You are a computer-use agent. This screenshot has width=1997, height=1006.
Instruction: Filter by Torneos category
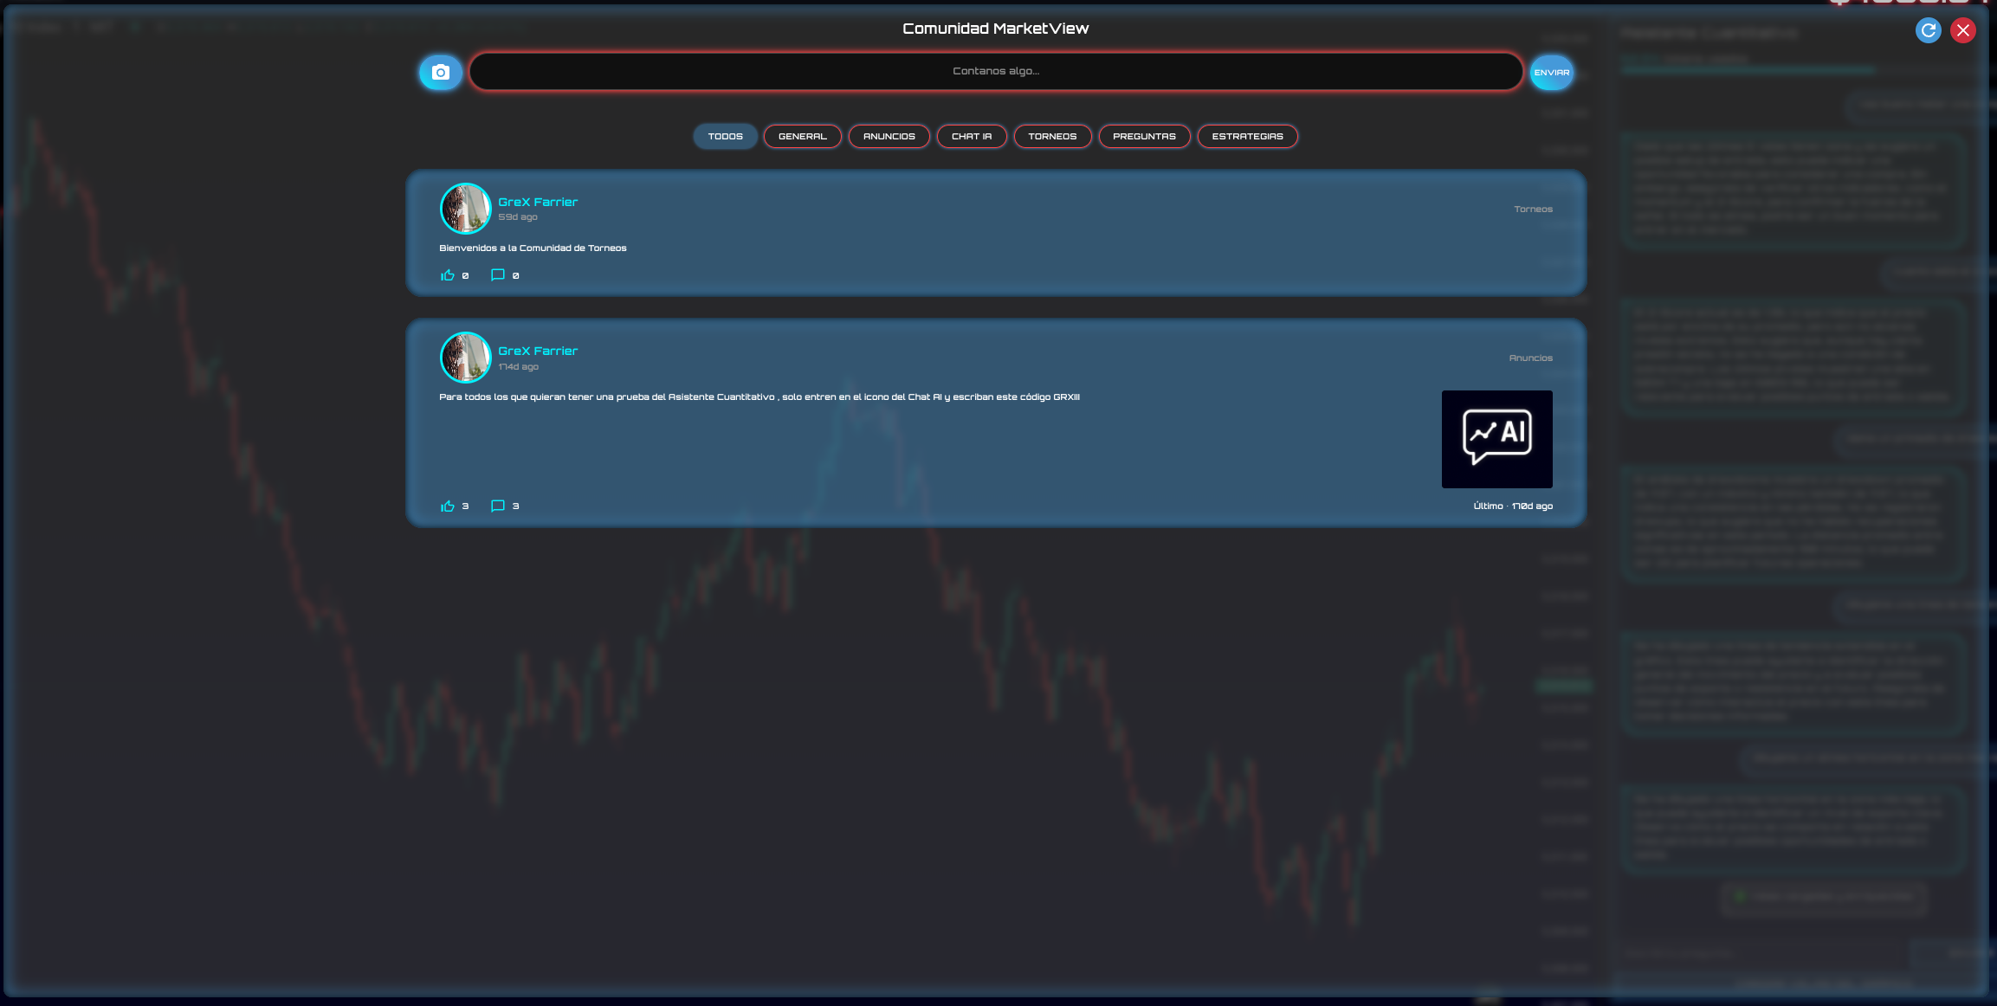pos(1051,137)
